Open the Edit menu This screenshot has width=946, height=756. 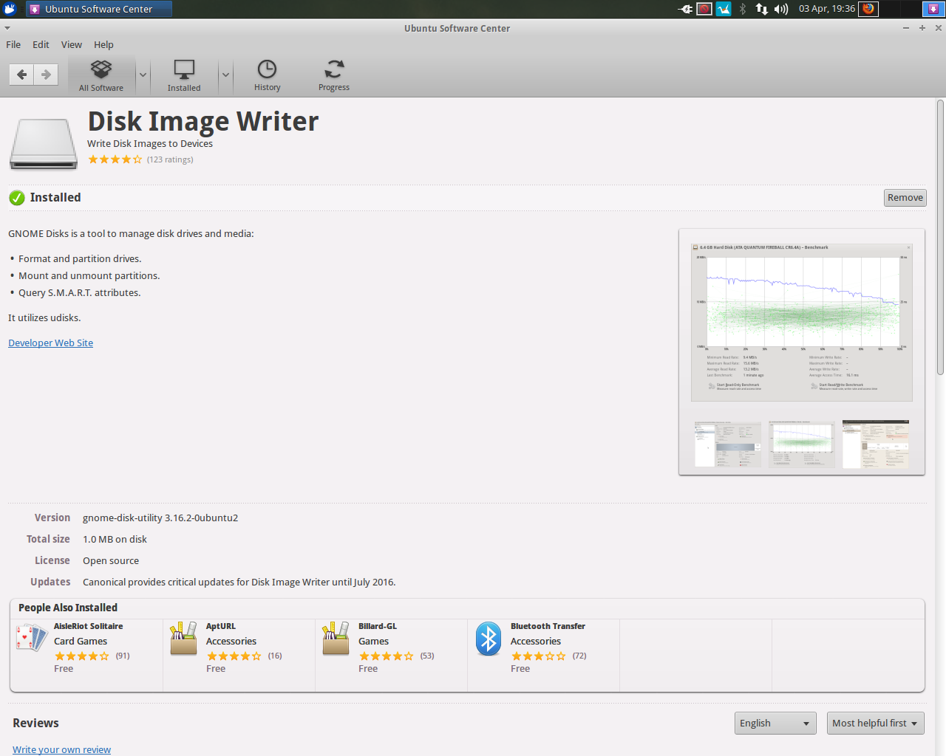[41, 44]
